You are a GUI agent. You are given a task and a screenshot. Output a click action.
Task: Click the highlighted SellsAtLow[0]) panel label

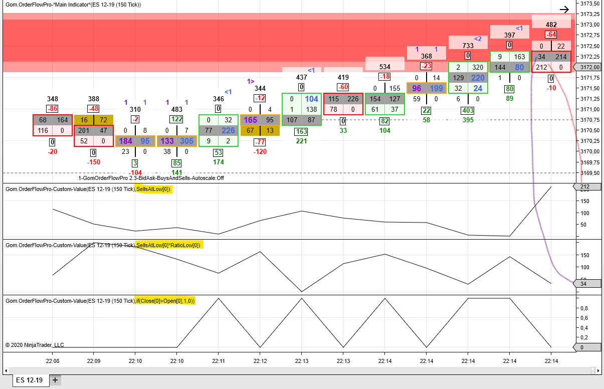click(154, 189)
